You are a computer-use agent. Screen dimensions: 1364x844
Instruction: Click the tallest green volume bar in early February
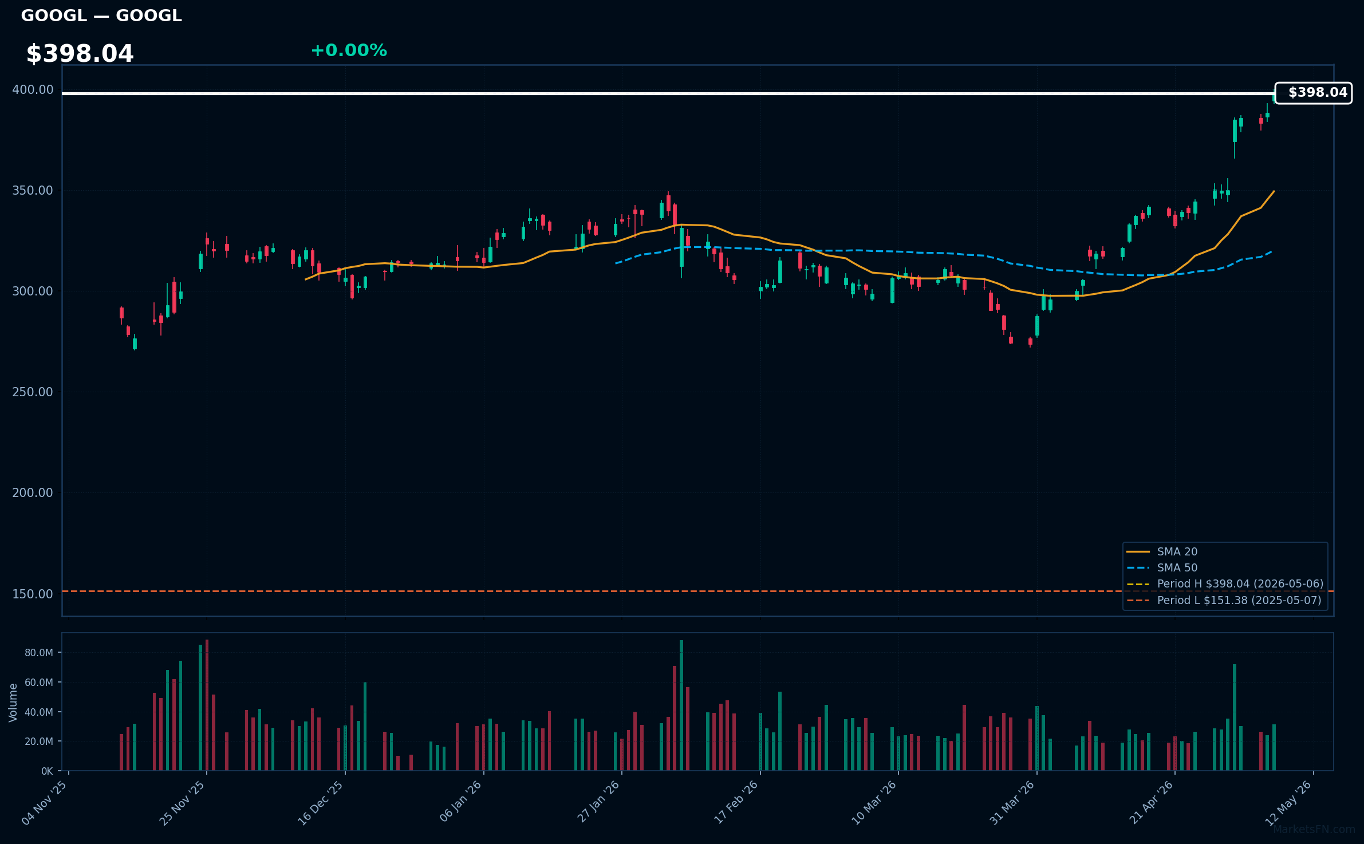click(x=681, y=705)
